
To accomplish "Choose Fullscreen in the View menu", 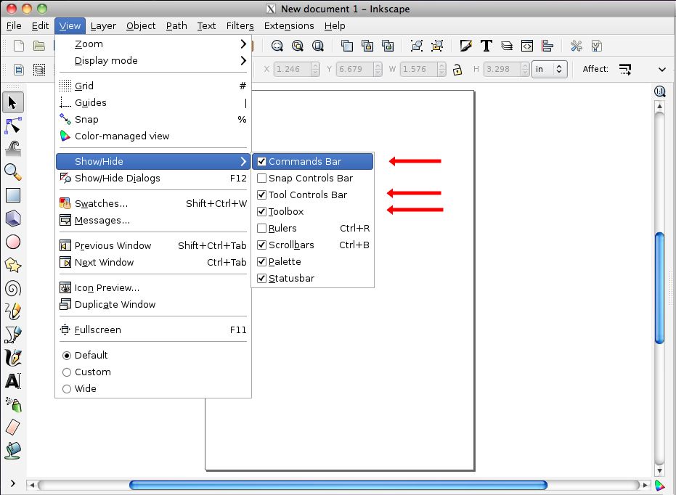I will coord(153,330).
